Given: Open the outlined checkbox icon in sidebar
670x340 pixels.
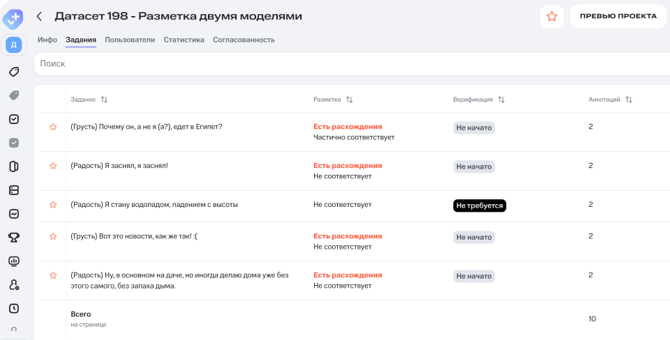Looking at the screenshot, I should click(x=14, y=119).
